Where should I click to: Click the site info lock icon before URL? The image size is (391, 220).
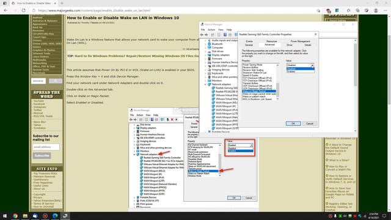click(34, 10)
